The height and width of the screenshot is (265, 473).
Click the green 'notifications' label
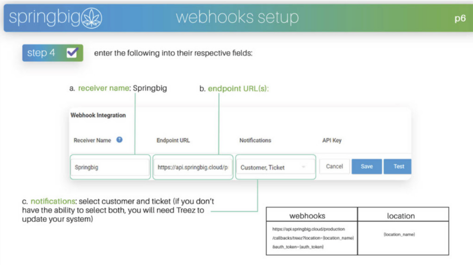point(53,201)
